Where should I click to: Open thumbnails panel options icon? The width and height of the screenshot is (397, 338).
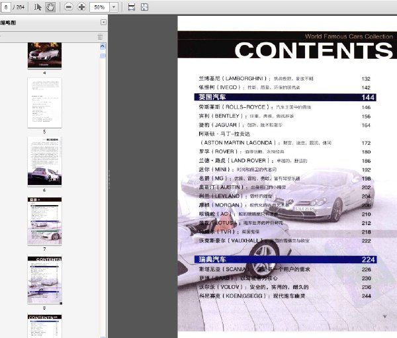tap(101, 37)
